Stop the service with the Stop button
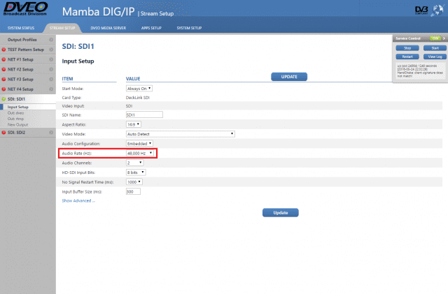448x294 pixels. point(407,48)
